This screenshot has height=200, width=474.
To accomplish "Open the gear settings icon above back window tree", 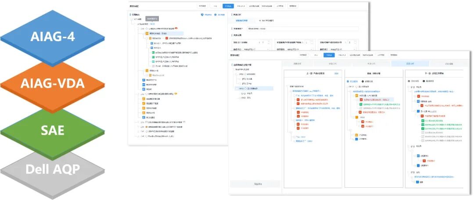I will pos(215,14).
